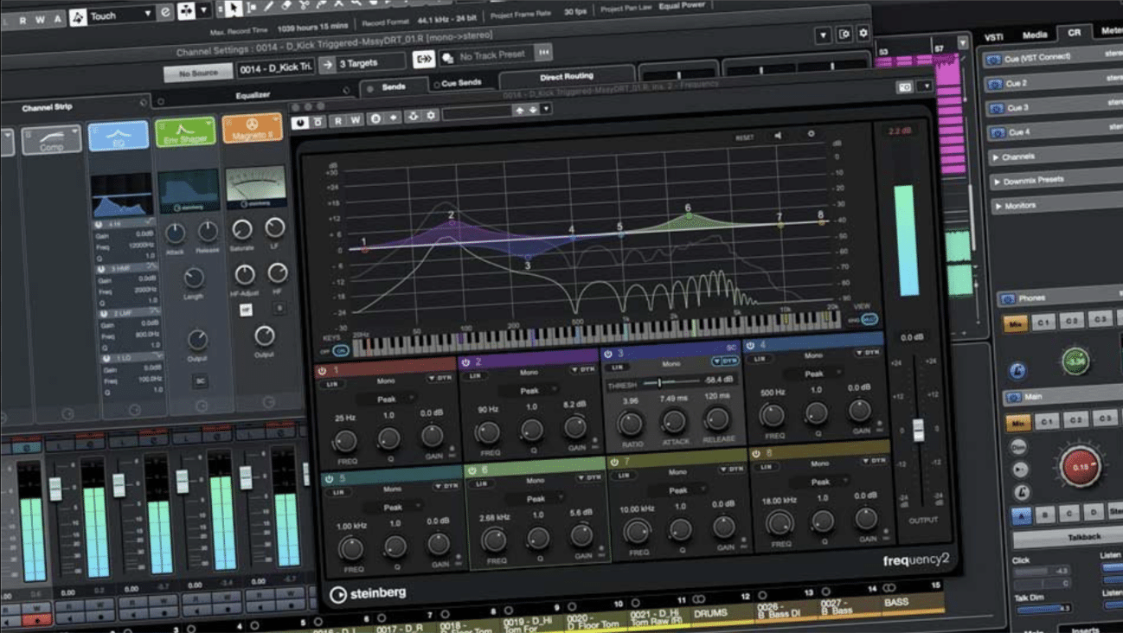This screenshot has width=1123, height=633.
Task: Toggle band 2 power button
Action: point(465,362)
